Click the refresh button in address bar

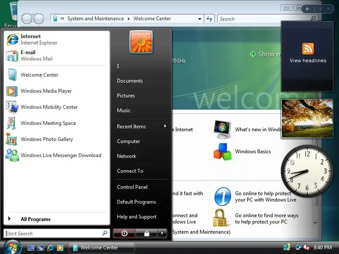coord(209,19)
